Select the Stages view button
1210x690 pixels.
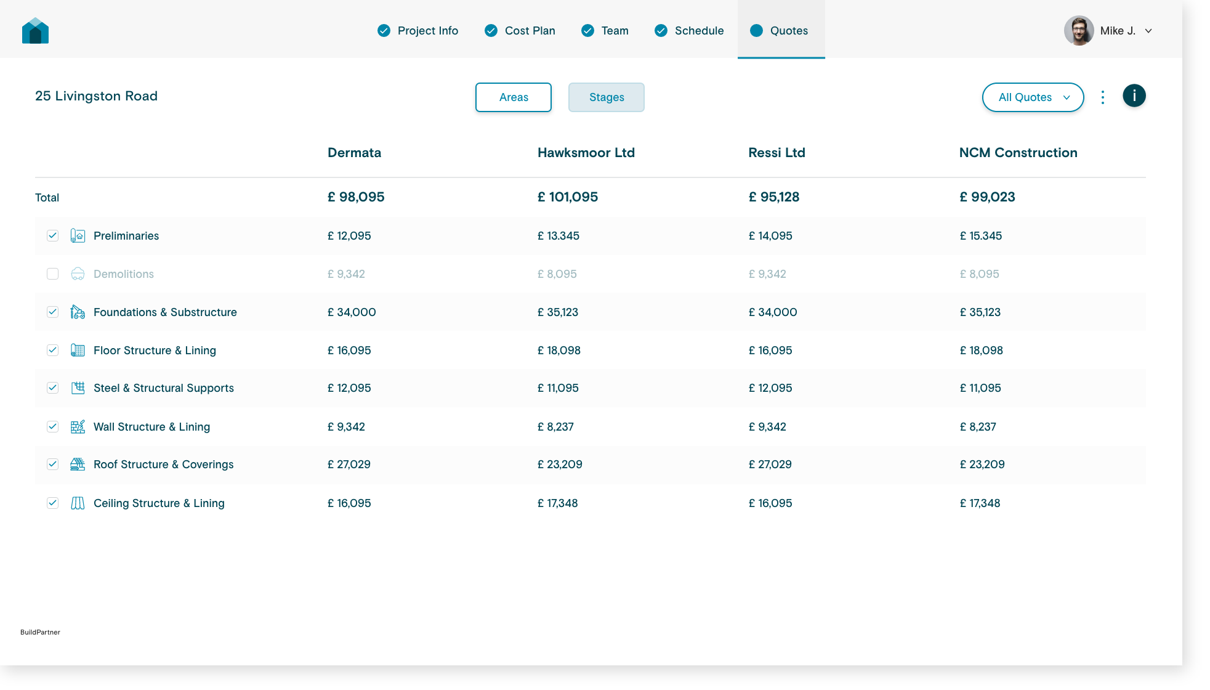click(607, 97)
